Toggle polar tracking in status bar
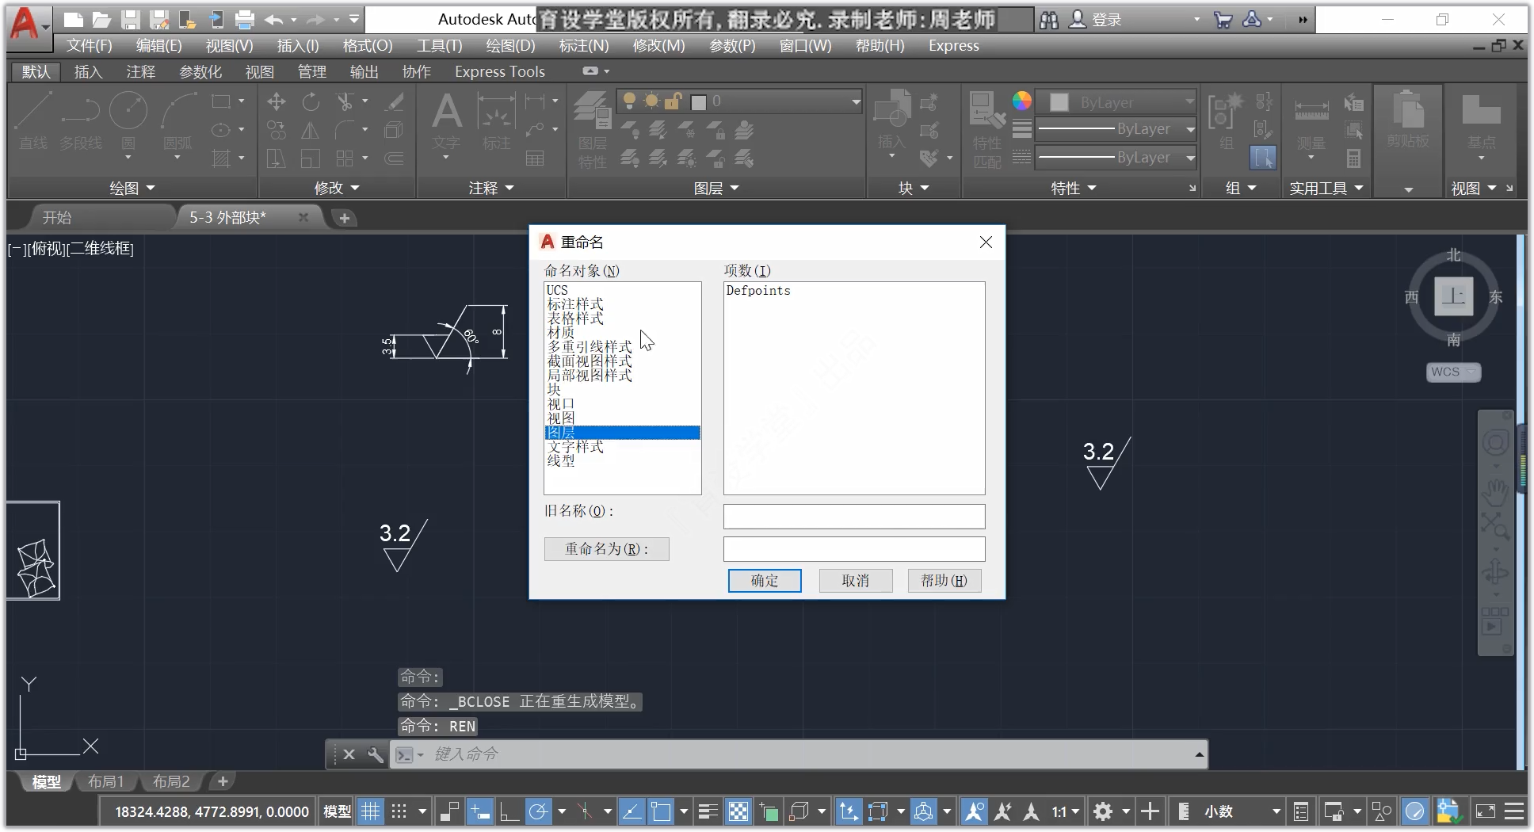Image resolution: width=1534 pixels, height=832 pixels. pos(538,811)
